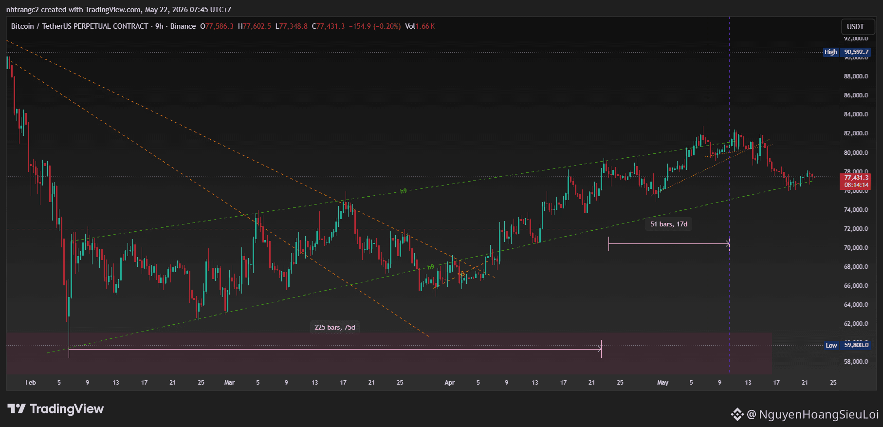Click the Low 59,800.0 price tag
This screenshot has height=427, width=883.
point(847,345)
